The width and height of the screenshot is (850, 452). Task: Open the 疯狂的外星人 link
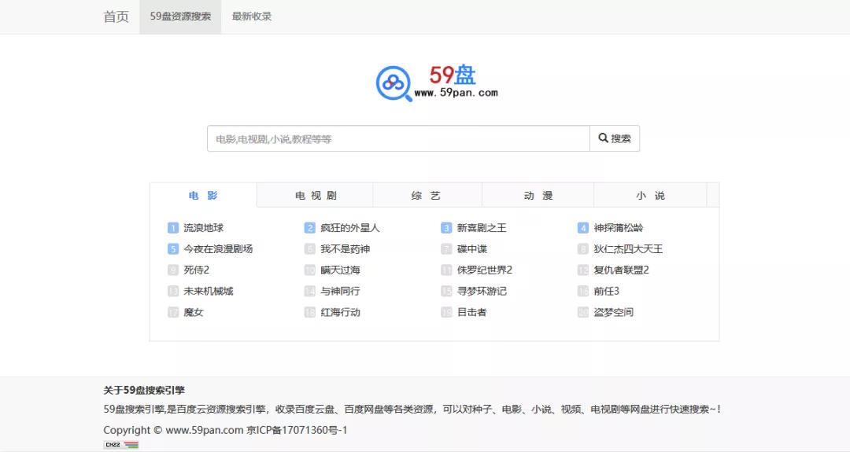click(x=349, y=228)
